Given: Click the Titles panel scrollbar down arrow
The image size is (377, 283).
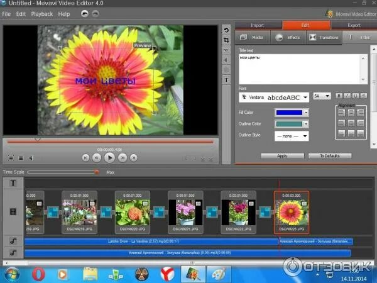Looking at the screenshot, I should click(374, 145).
